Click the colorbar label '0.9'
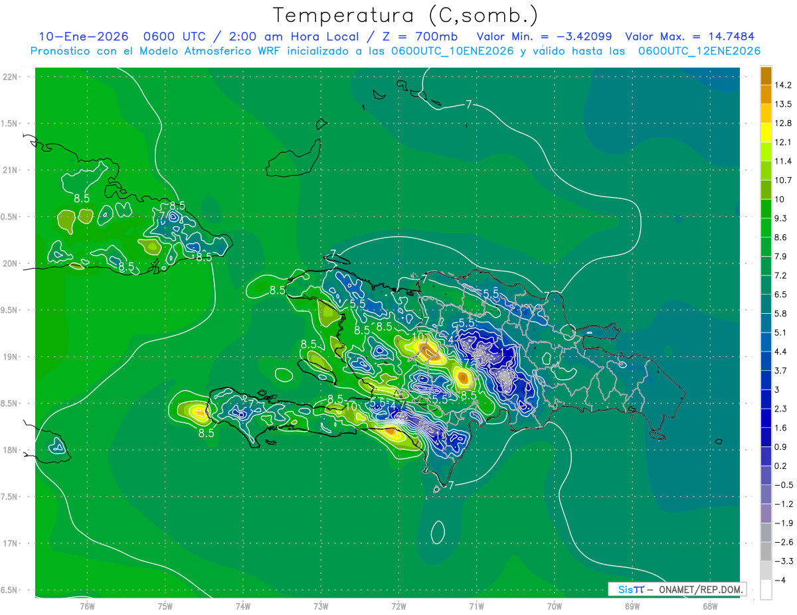The image size is (797, 615). (x=781, y=447)
